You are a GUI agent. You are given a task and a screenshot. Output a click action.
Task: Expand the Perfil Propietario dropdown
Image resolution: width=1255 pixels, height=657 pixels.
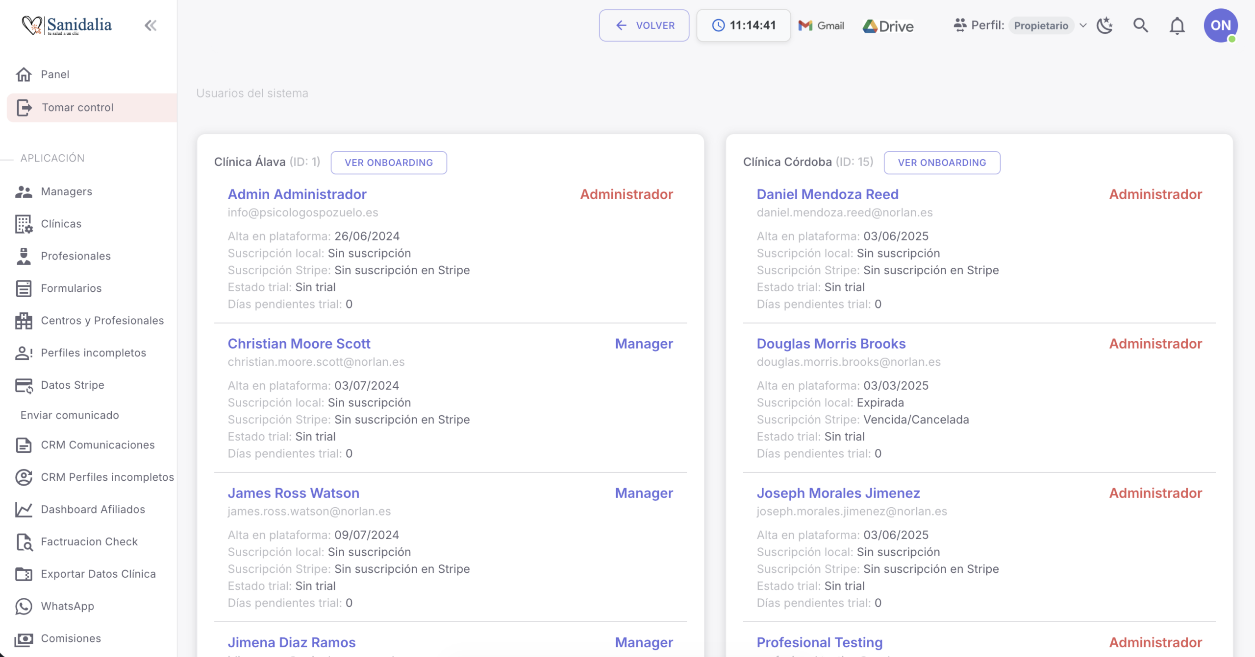click(1020, 25)
